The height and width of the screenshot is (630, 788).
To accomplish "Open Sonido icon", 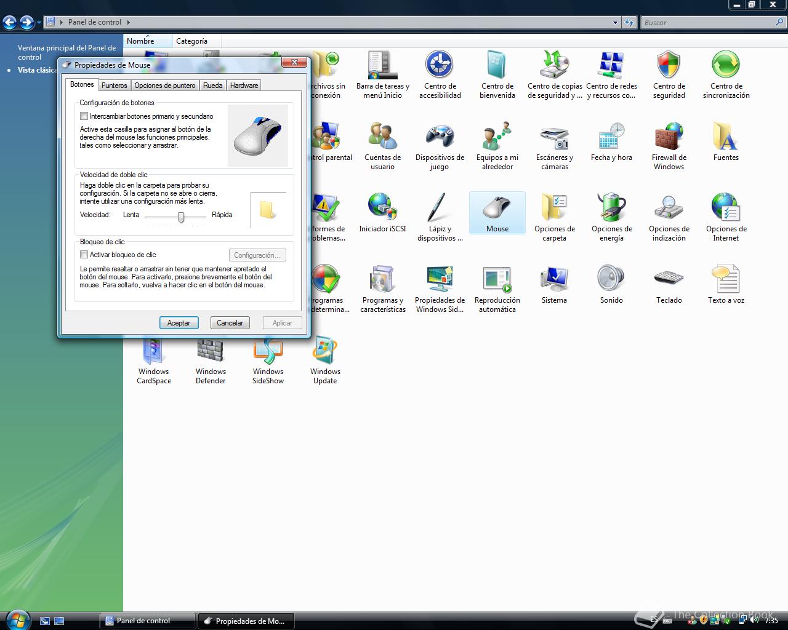I will [x=611, y=284].
